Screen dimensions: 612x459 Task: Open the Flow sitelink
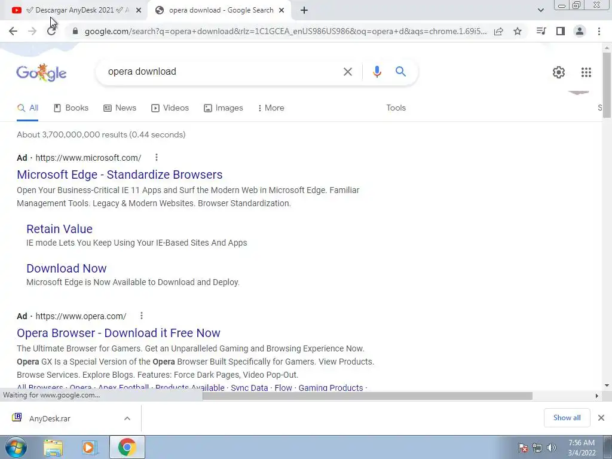[283, 388]
